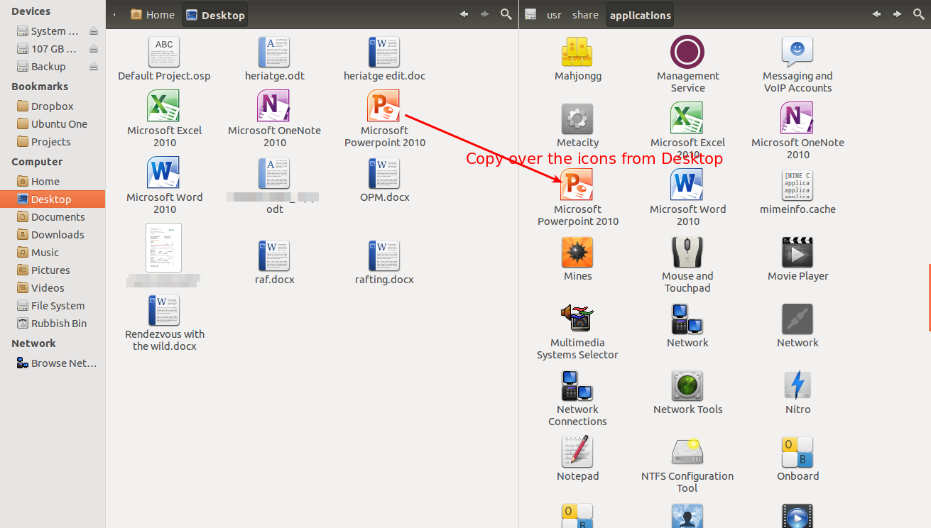Go back in left pane
The image size is (931, 528).
(464, 14)
